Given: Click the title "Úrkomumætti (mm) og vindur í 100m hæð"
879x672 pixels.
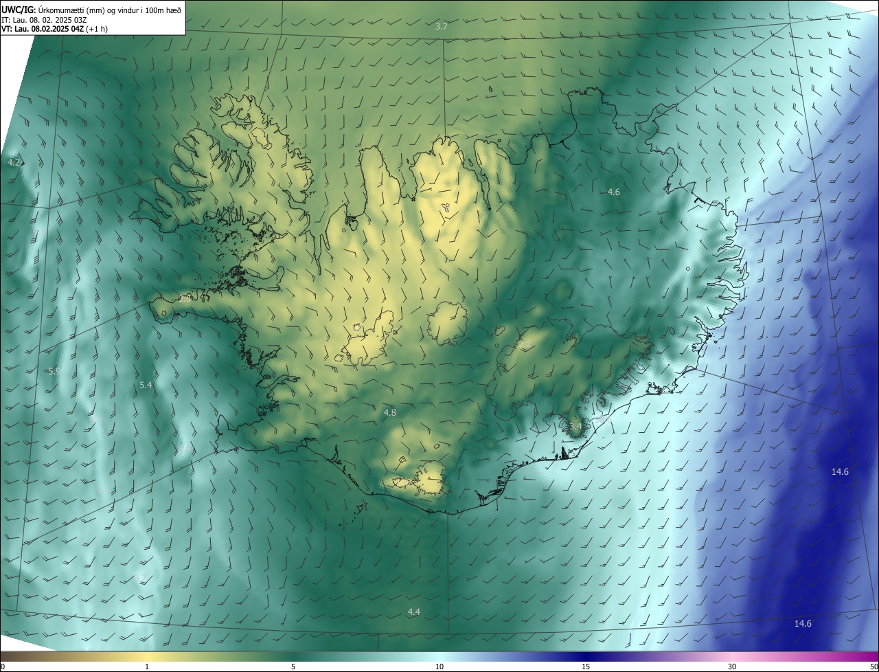Looking at the screenshot, I should pos(111,10).
